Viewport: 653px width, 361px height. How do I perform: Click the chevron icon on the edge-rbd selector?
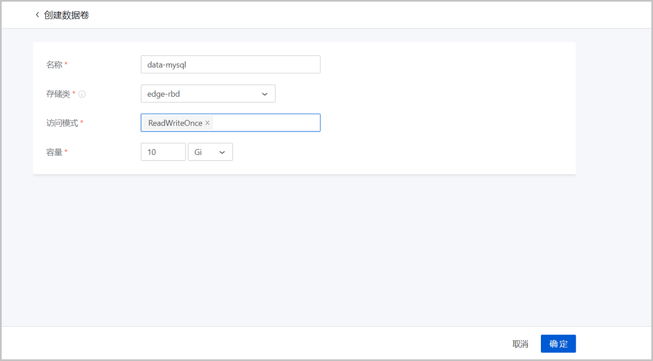[x=266, y=94]
